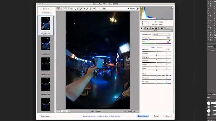Select the Straighten tool
This screenshot has width=216, height=121.
tap(78, 8)
